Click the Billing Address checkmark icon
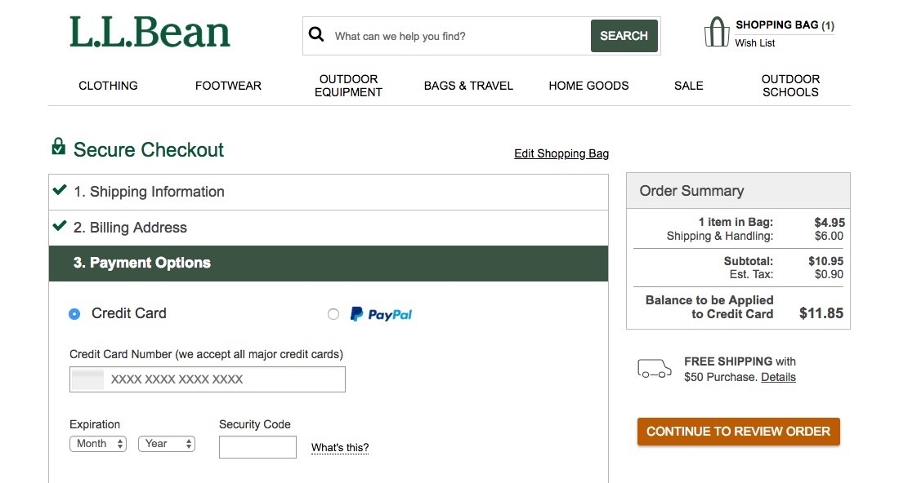This screenshot has height=483, width=899. [x=59, y=226]
